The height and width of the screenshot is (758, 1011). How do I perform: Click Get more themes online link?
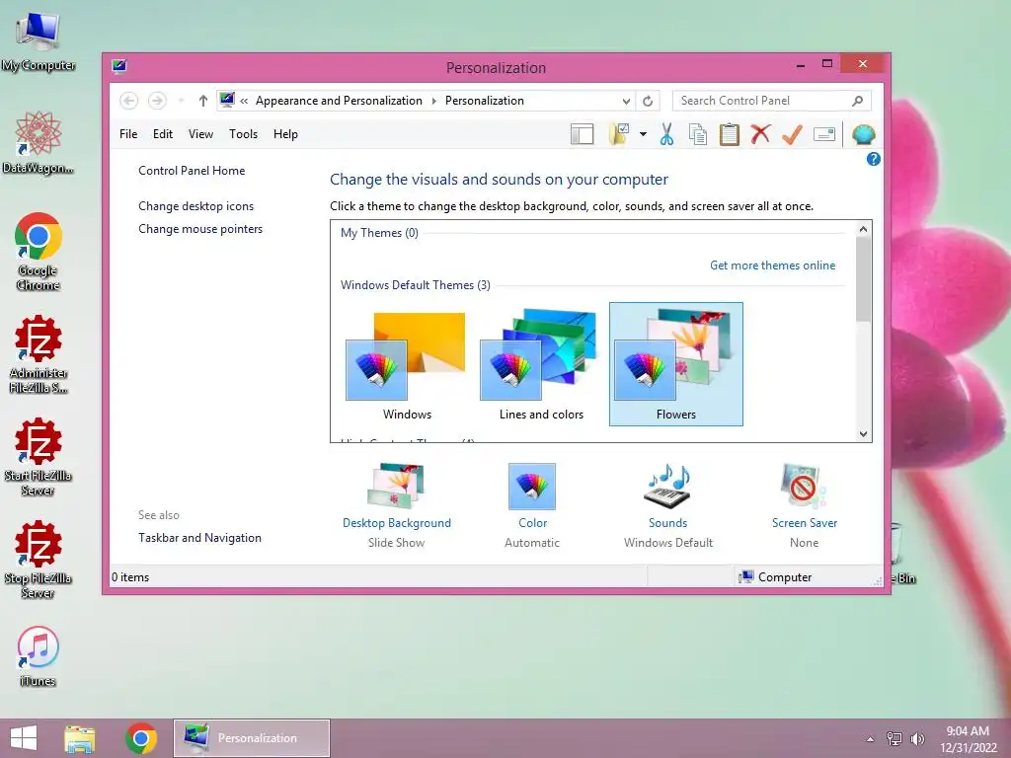[772, 265]
